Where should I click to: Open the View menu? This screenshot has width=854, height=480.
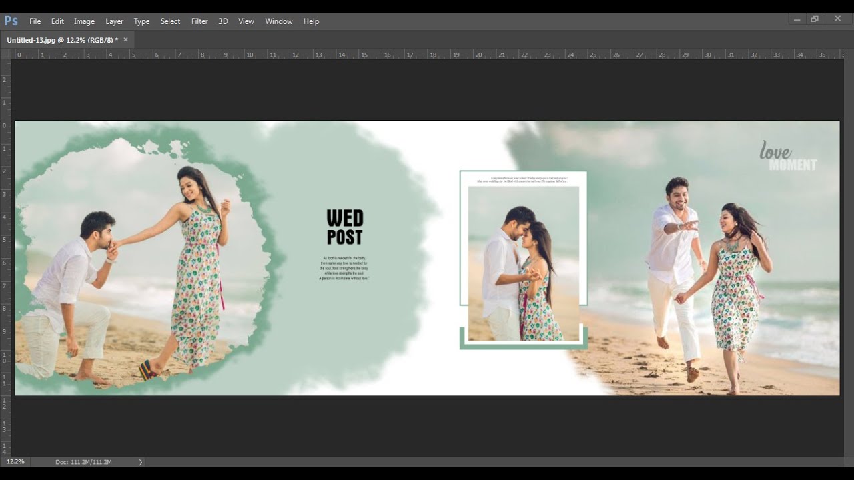pyautogui.click(x=246, y=21)
